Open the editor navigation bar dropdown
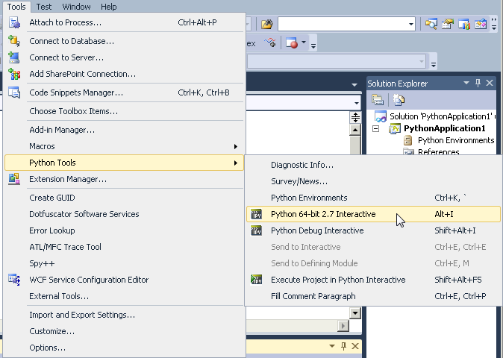503x358 pixels. [x=357, y=103]
